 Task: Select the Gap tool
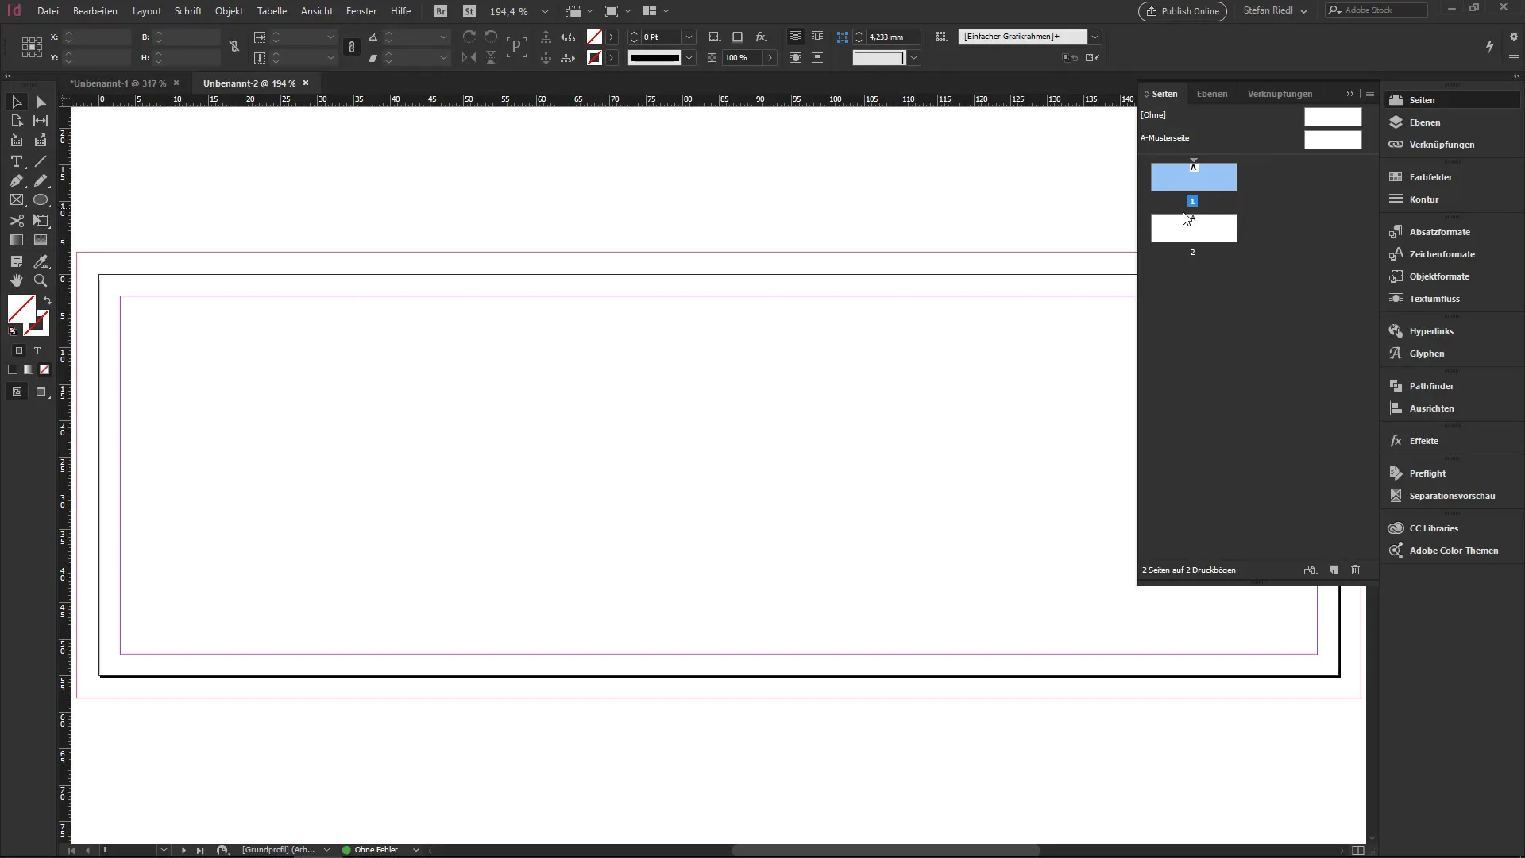[41, 121]
